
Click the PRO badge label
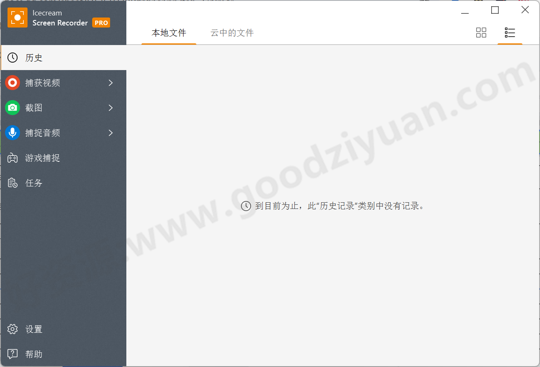coord(101,23)
